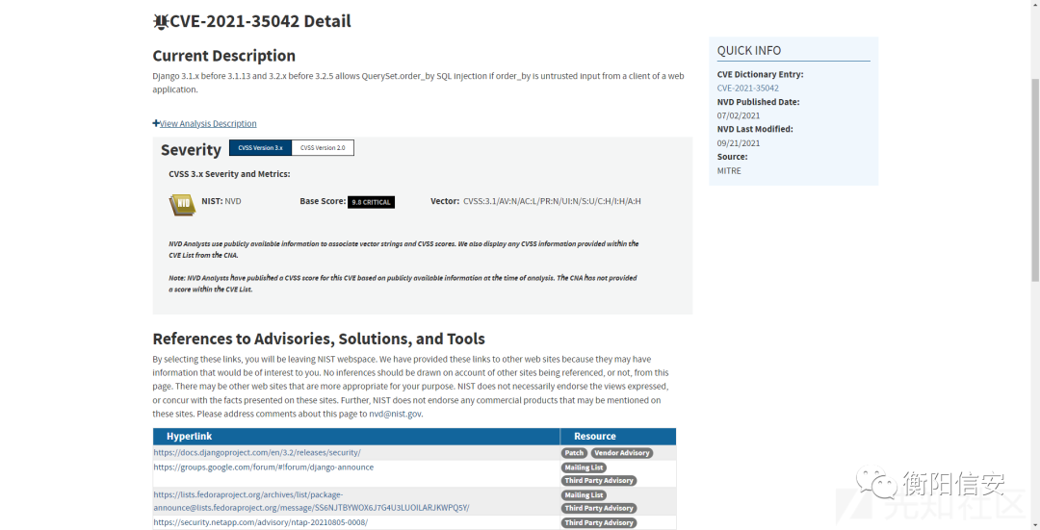Click the Current Description heading
1040x530 pixels.
coord(224,57)
